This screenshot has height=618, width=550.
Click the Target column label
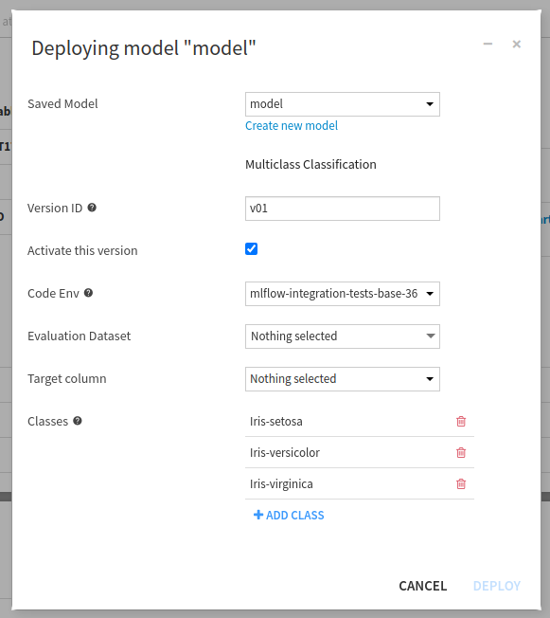[x=67, y=379]
